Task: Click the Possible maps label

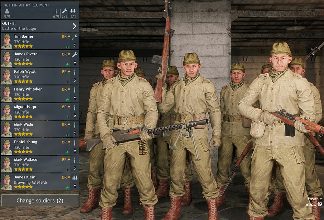Action: coord(315,202)
